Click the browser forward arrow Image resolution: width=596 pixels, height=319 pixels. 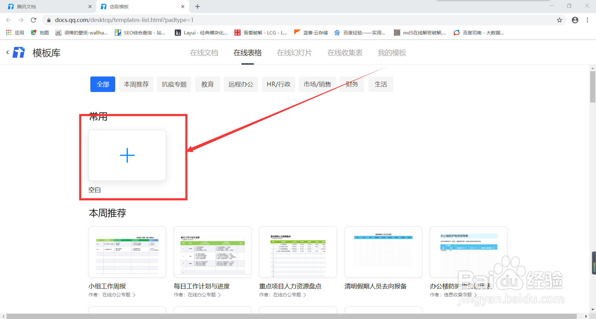pyautogui.click(x=21, y=20)
